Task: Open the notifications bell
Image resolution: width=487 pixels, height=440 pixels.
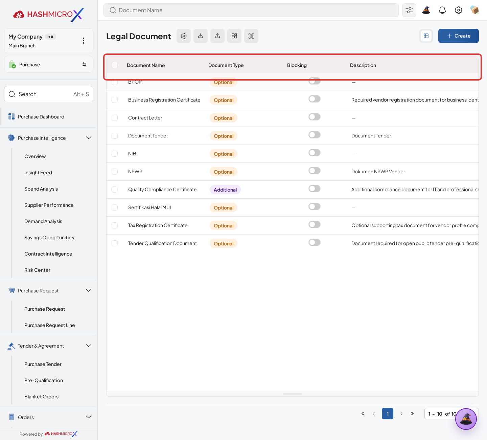Action: [442, 10]
